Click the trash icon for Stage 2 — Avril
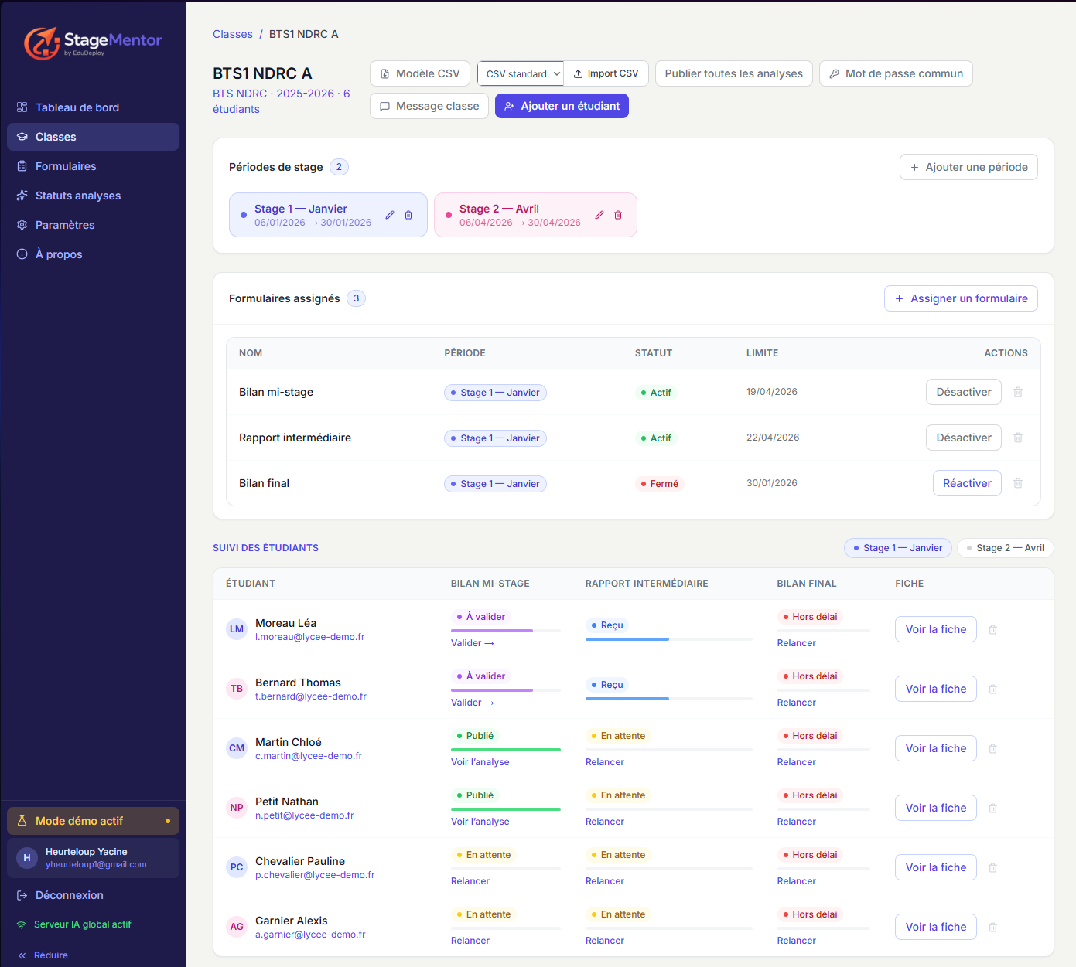This screenshot has height=967, width=1076. point(618,215)
